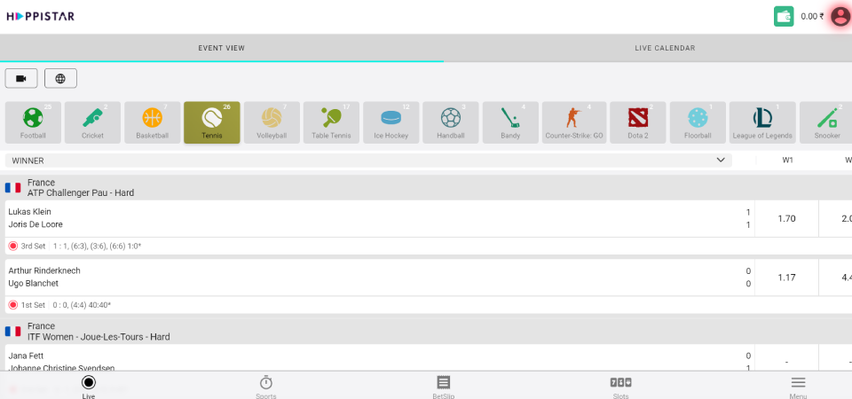
Task: Toggle the video stream filter button
Action: (x=21, y=78)
